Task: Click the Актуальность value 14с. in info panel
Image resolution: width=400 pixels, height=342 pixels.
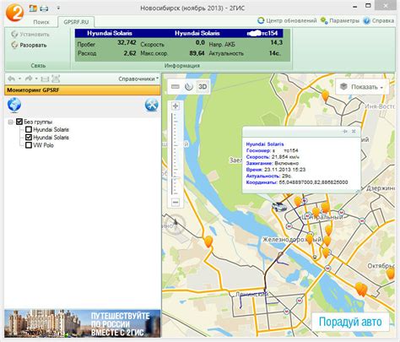Action: click(274, 53)
